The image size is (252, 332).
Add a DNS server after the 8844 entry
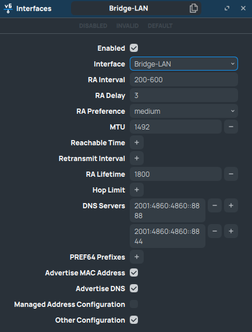[x=231, y=231]
